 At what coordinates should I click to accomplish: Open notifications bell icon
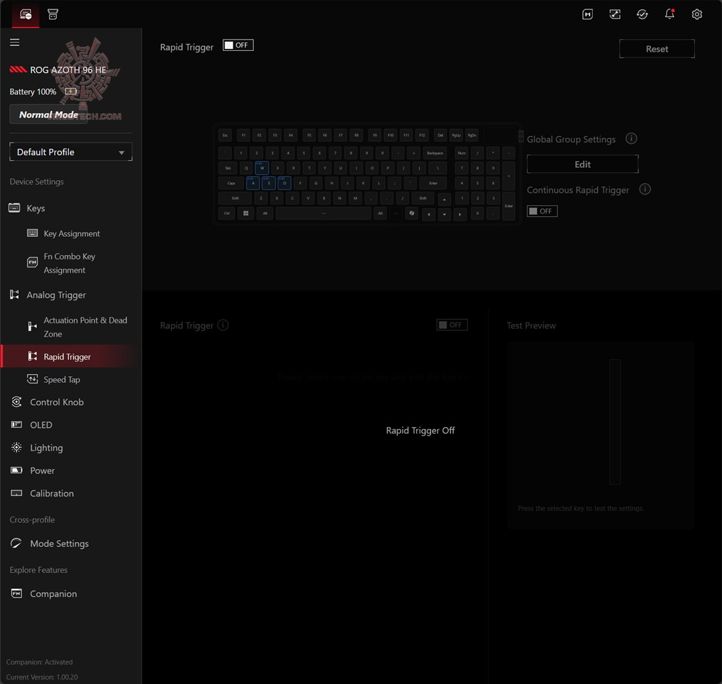(x=669, y=14)
